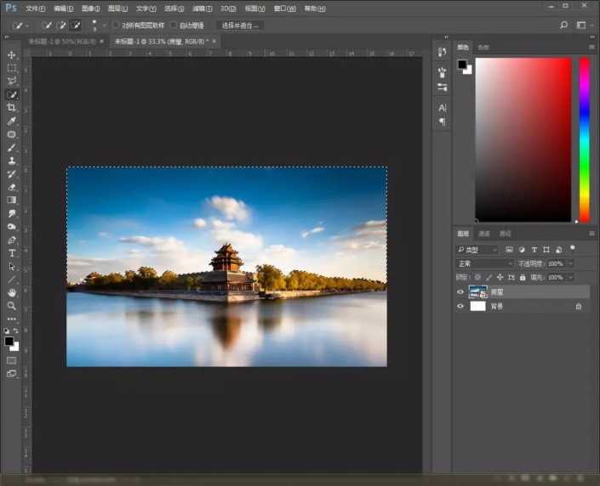Select the Horizontal Type tool
The height and width of the screenshot is (486, 600).
coord(12,253)
